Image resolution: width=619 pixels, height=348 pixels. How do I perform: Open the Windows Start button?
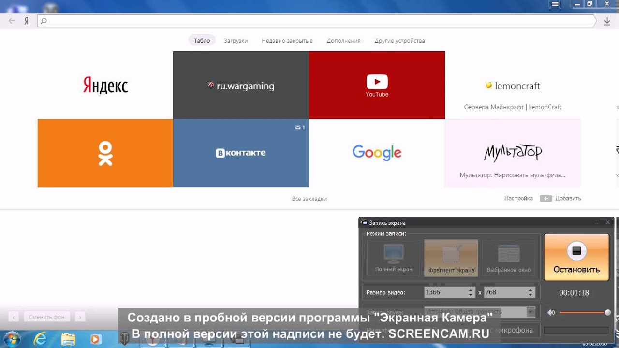pyautogui.click(x=11, y=339)
